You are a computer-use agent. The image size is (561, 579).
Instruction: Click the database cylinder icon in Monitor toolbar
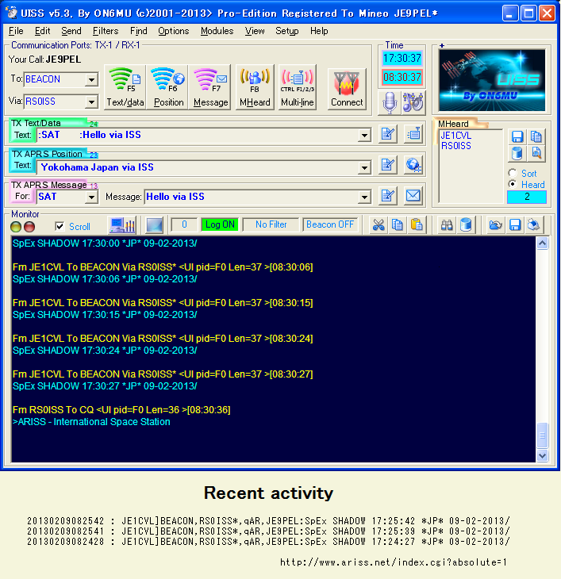click(466, 225)
